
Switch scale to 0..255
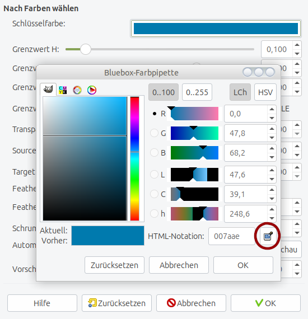[197, 92]
